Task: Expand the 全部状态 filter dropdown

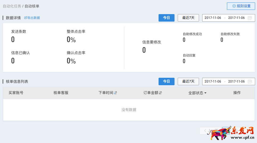Action: [197, 93]
